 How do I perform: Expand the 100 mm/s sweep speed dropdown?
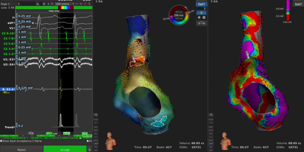click(73, 4)
